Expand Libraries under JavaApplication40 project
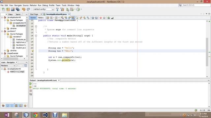The width and height of the screenshot is (211, 118). click(x=5, y=29)
